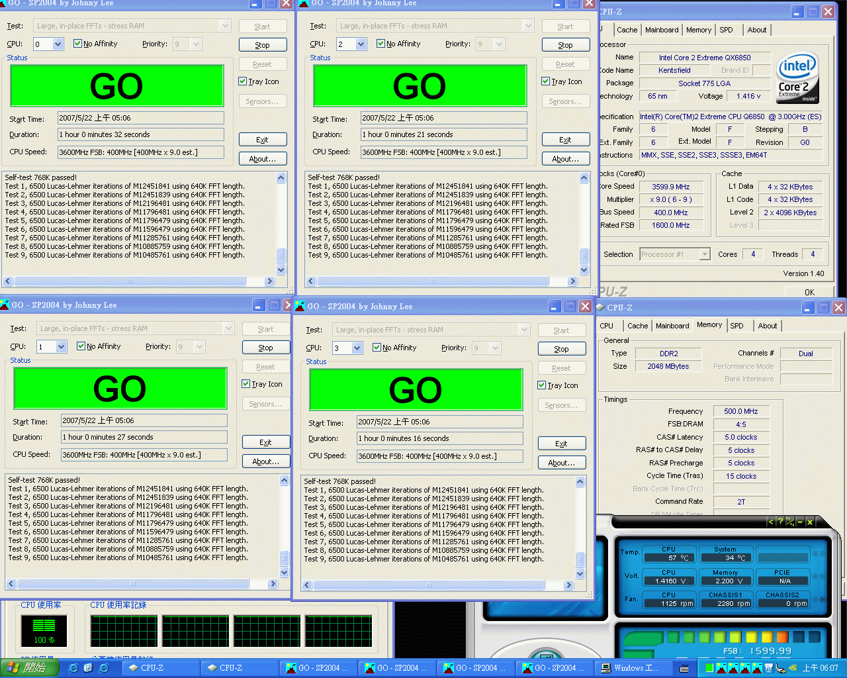This screenshot has width=847, height=678.
Task: Click OK in the upper CPU-Z window
Action: pyautogui.click(x=810, y=292)
